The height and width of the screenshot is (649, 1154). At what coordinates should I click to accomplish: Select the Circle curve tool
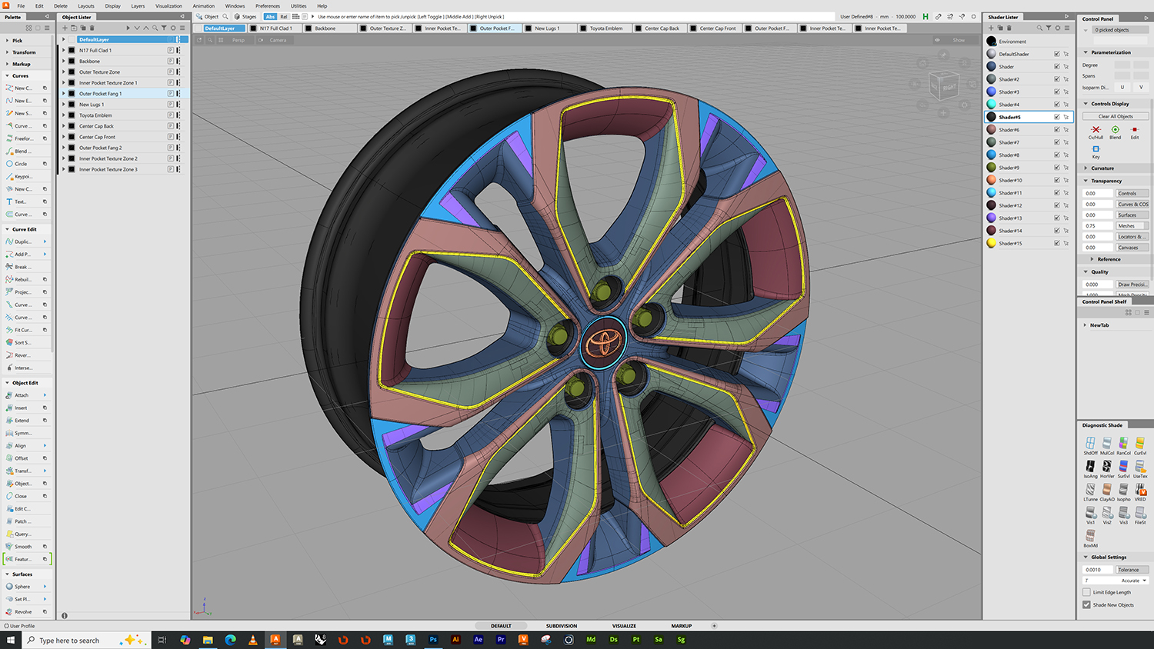21,164
